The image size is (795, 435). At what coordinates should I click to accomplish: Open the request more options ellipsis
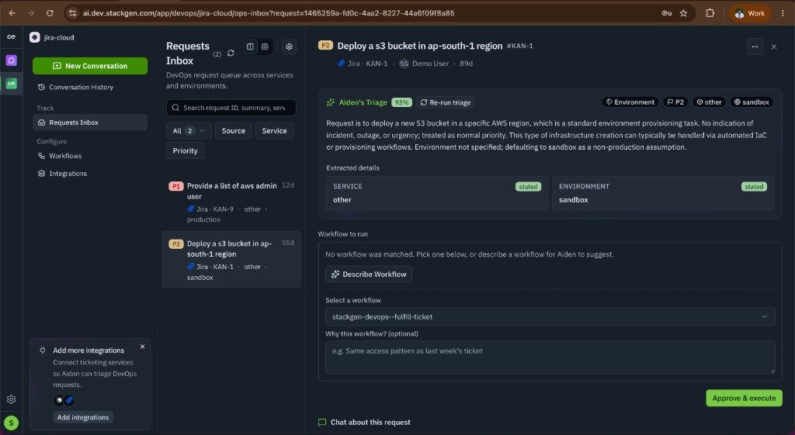pos(755,47)
